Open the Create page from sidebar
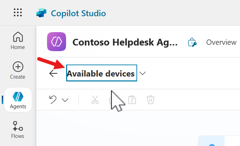 click(x=18, y=70)
